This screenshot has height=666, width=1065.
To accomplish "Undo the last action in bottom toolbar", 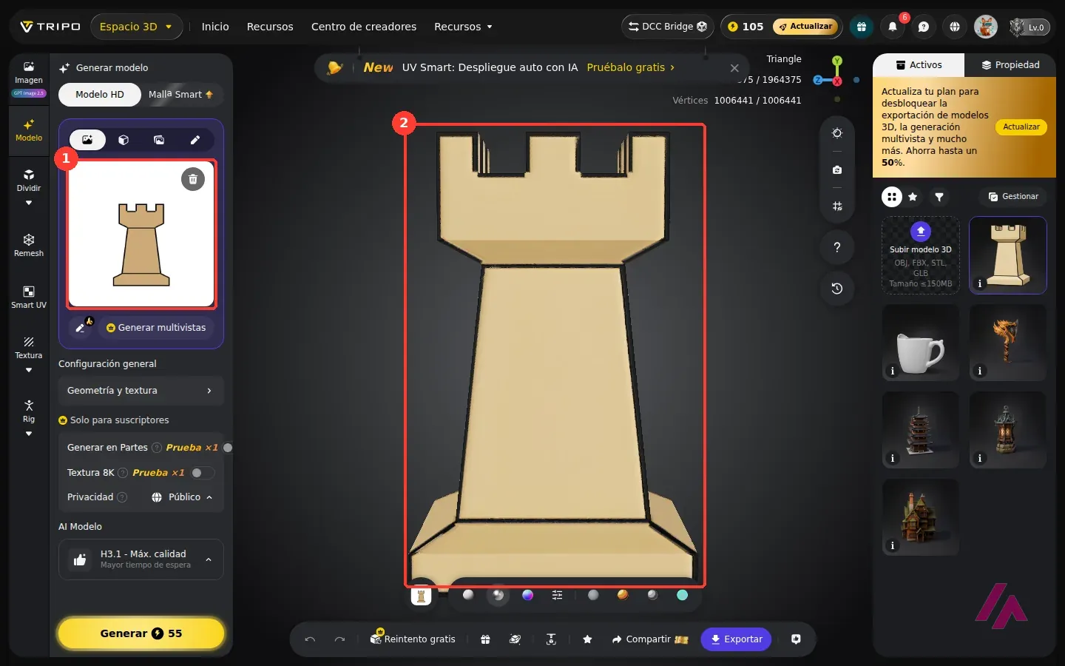I will pos(310,639).
